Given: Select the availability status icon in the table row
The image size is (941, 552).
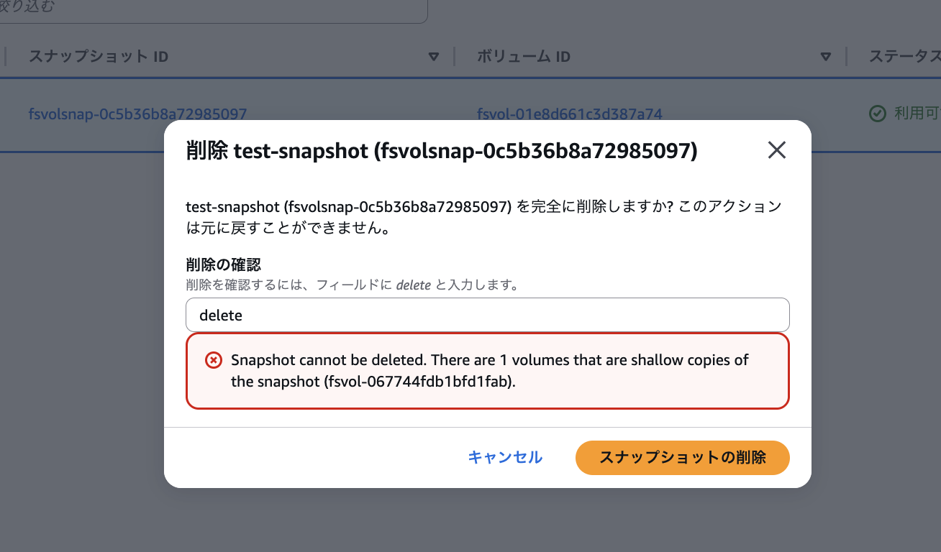Looking at the screenshot, I should coord(876,114).
